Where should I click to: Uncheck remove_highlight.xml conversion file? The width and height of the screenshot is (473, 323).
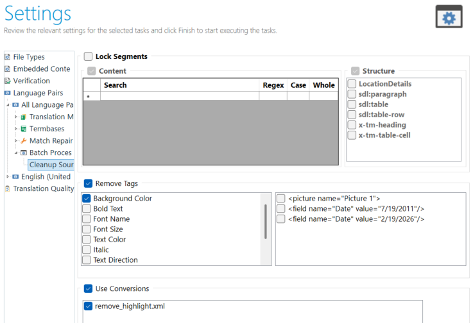point(88,306)
